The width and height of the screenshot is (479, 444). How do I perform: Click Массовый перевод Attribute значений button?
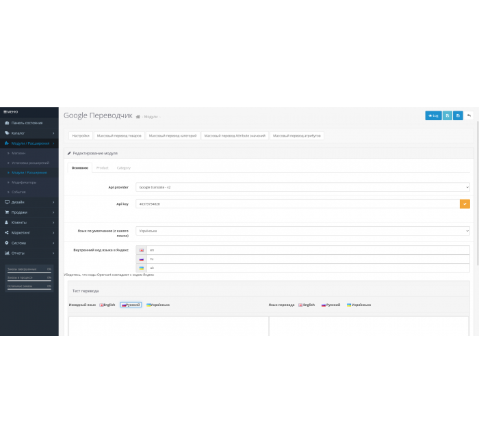click(235, 136)
